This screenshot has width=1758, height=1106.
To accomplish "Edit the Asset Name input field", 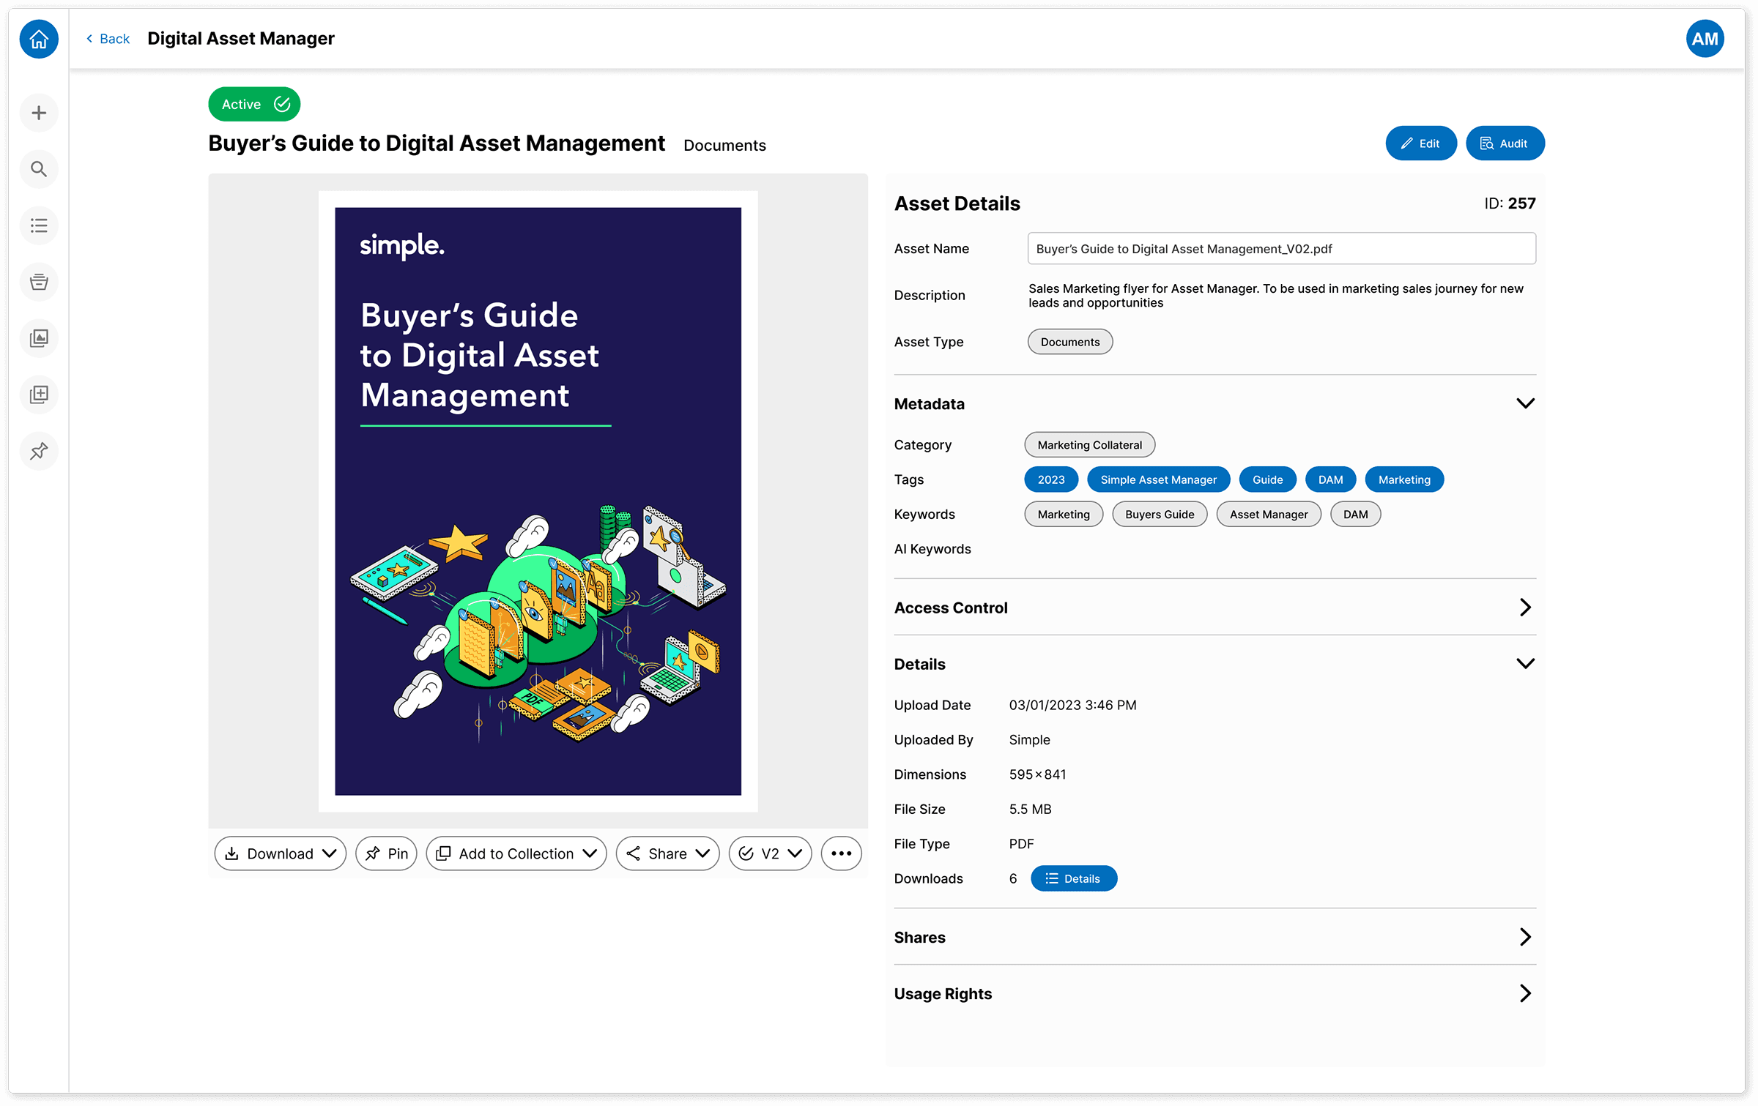I will point(1281,248).
